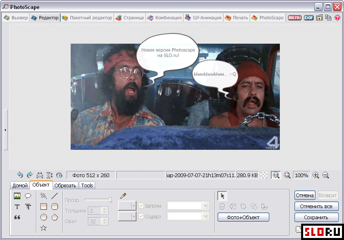Click the Возврат button
Image resolution: width=344 pixels, height=240 pixels.
point(328,195)
